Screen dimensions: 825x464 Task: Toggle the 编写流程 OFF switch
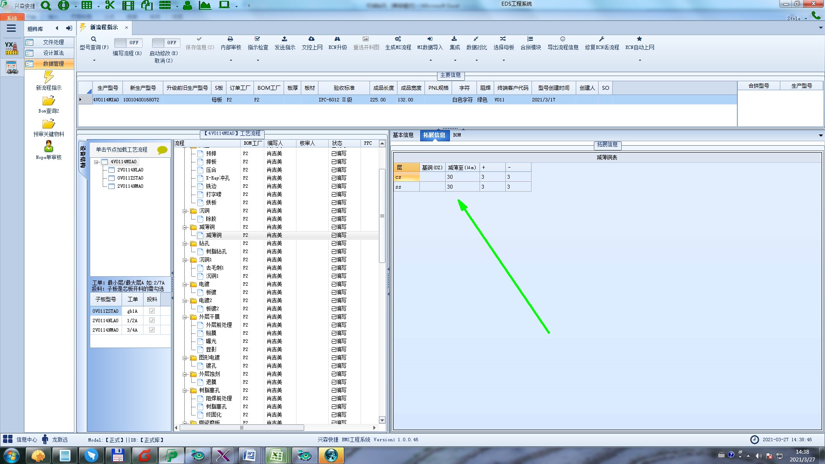pos(128,43)
